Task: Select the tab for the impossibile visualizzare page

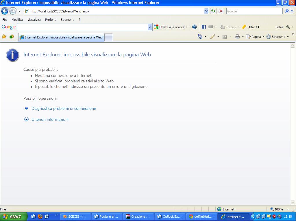Action: (61, 37)
